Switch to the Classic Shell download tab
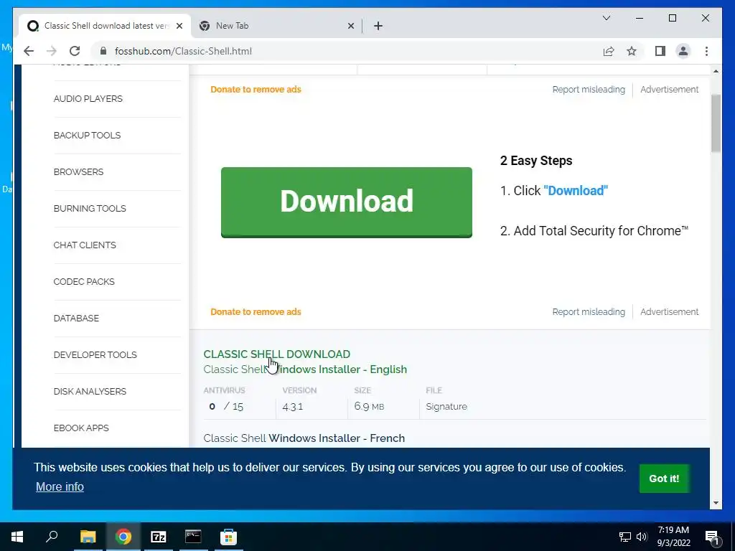Viewport: 735px width, 551px height. (105, 26)
